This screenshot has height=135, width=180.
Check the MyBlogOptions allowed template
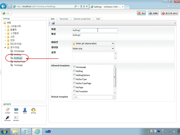[74, 75]
